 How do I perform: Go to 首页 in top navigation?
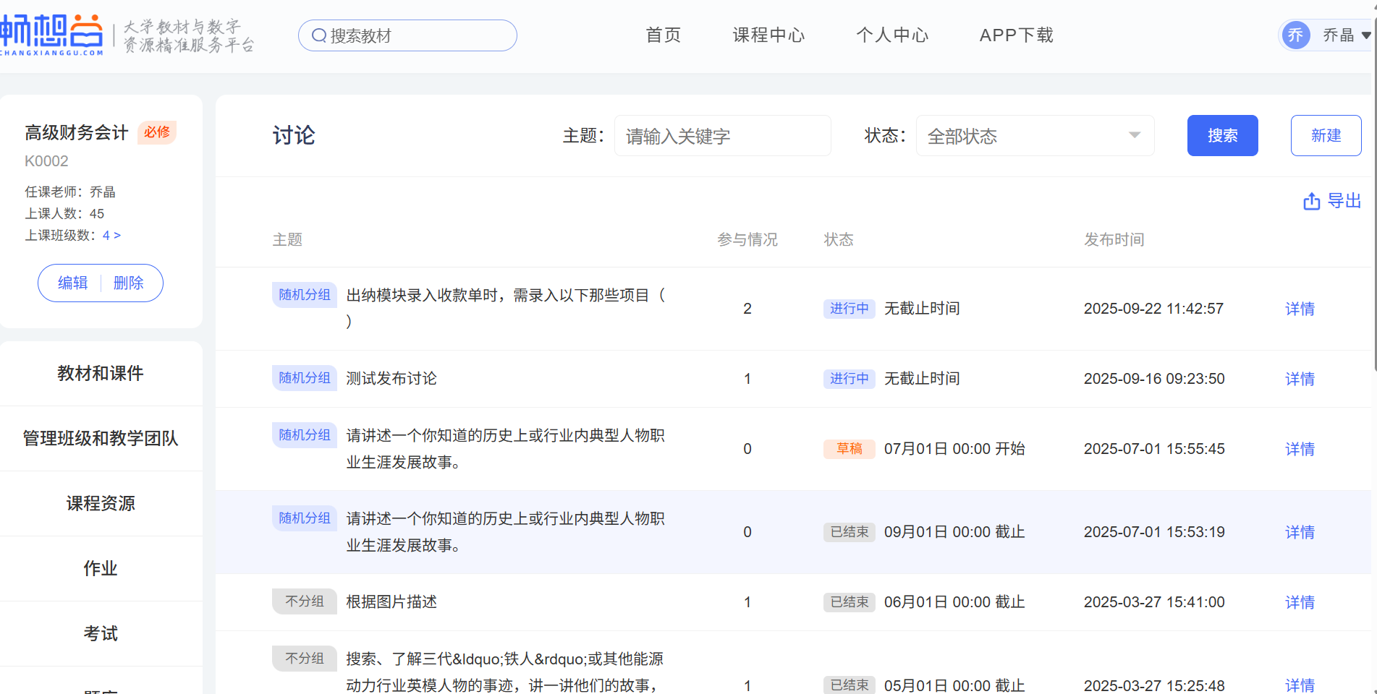coord(663,35)
